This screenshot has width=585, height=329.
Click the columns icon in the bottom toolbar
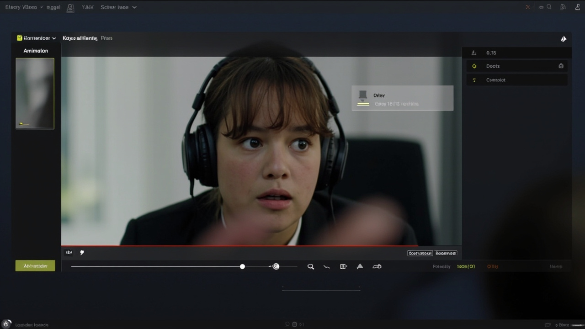(344, 266)
